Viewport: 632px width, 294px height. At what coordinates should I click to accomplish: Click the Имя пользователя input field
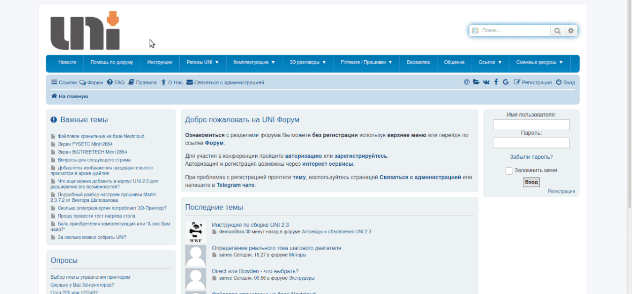tap(531, 125)
